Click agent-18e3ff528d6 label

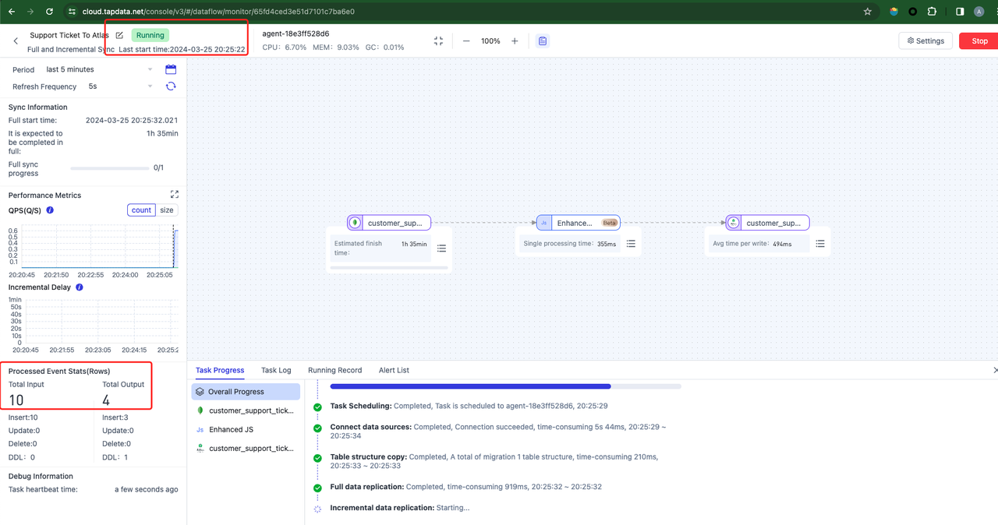[296, 33]
